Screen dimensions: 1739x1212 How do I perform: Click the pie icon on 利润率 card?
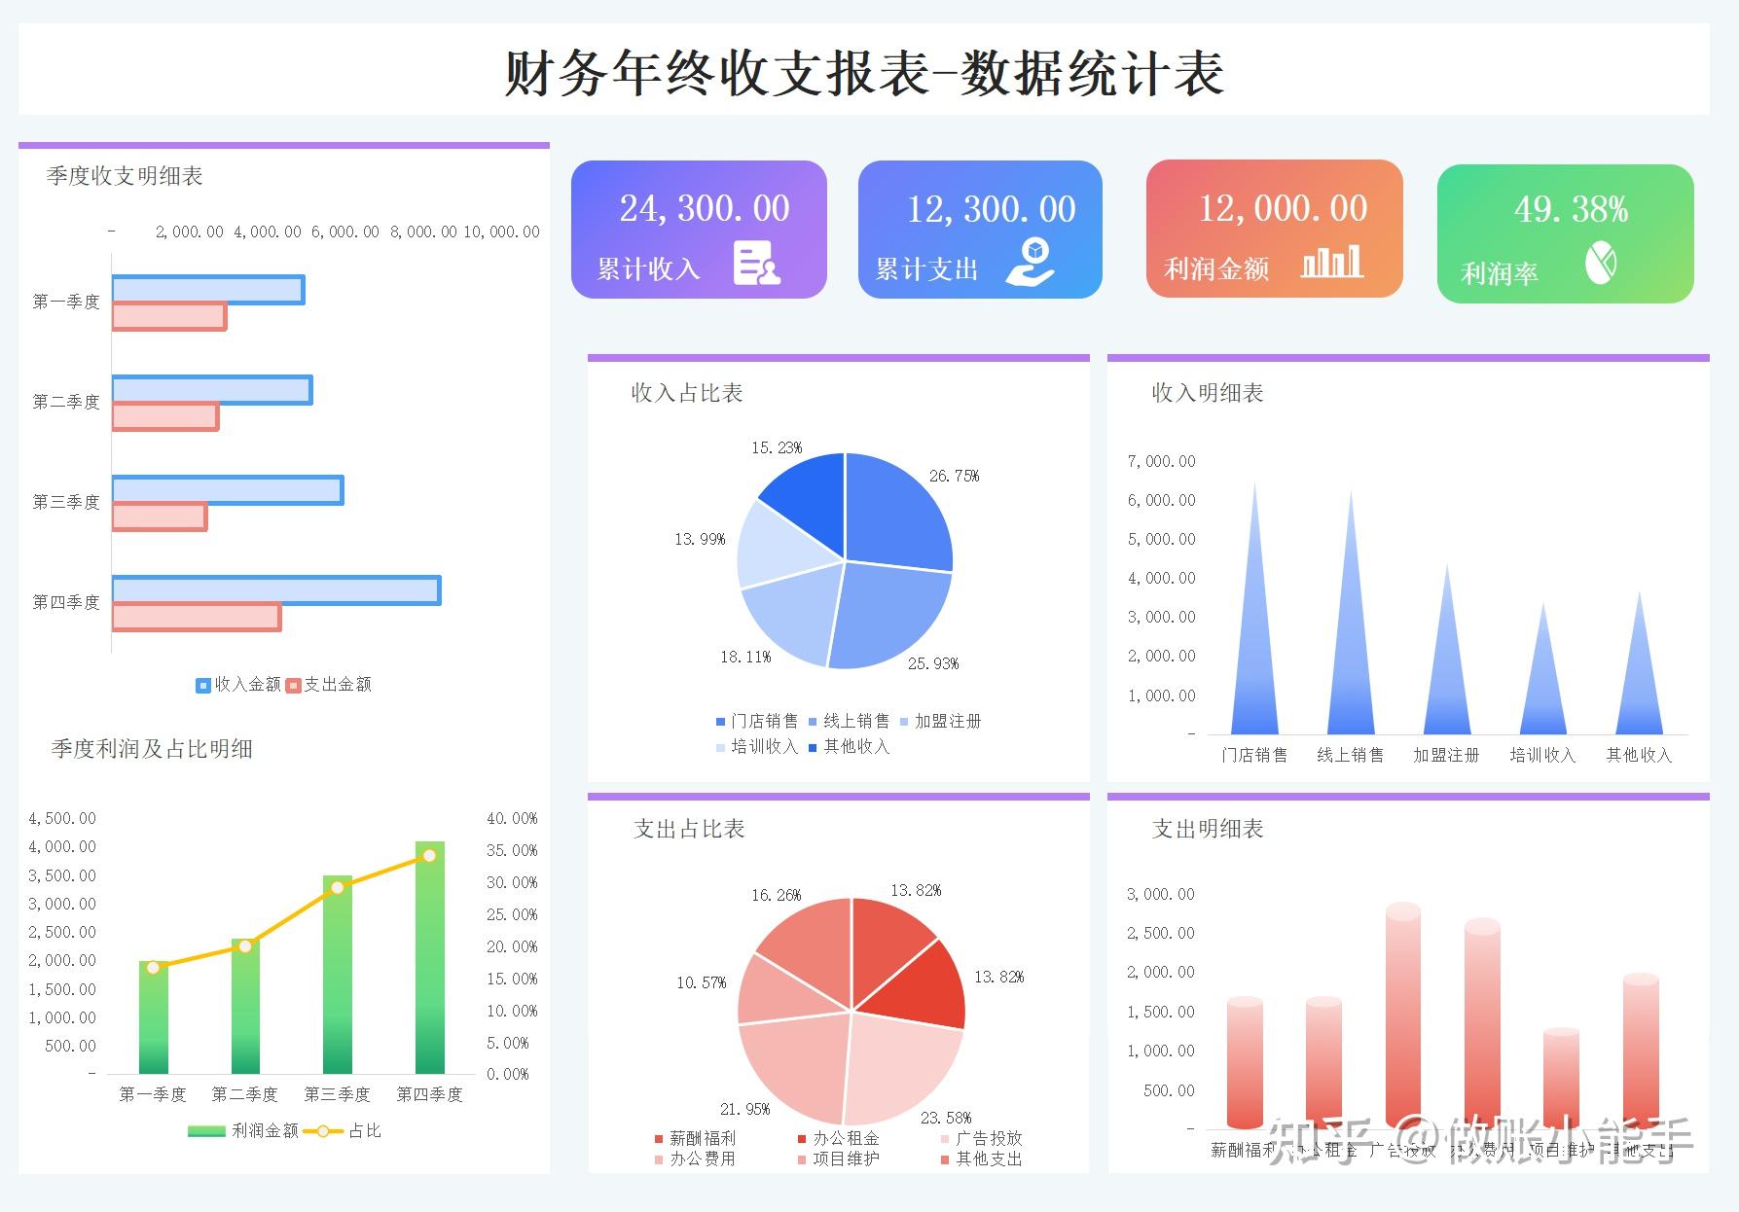[x=1601, y=263]
